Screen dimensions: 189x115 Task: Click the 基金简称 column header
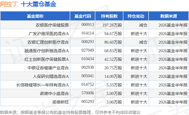click(35, 16)
